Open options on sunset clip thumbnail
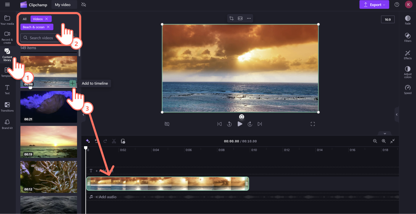The image size is (416, 214). point(73,60)
